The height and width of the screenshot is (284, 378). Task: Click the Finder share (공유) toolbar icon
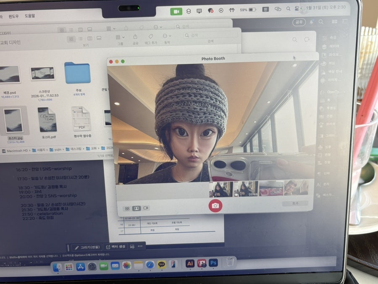[135, 37]
